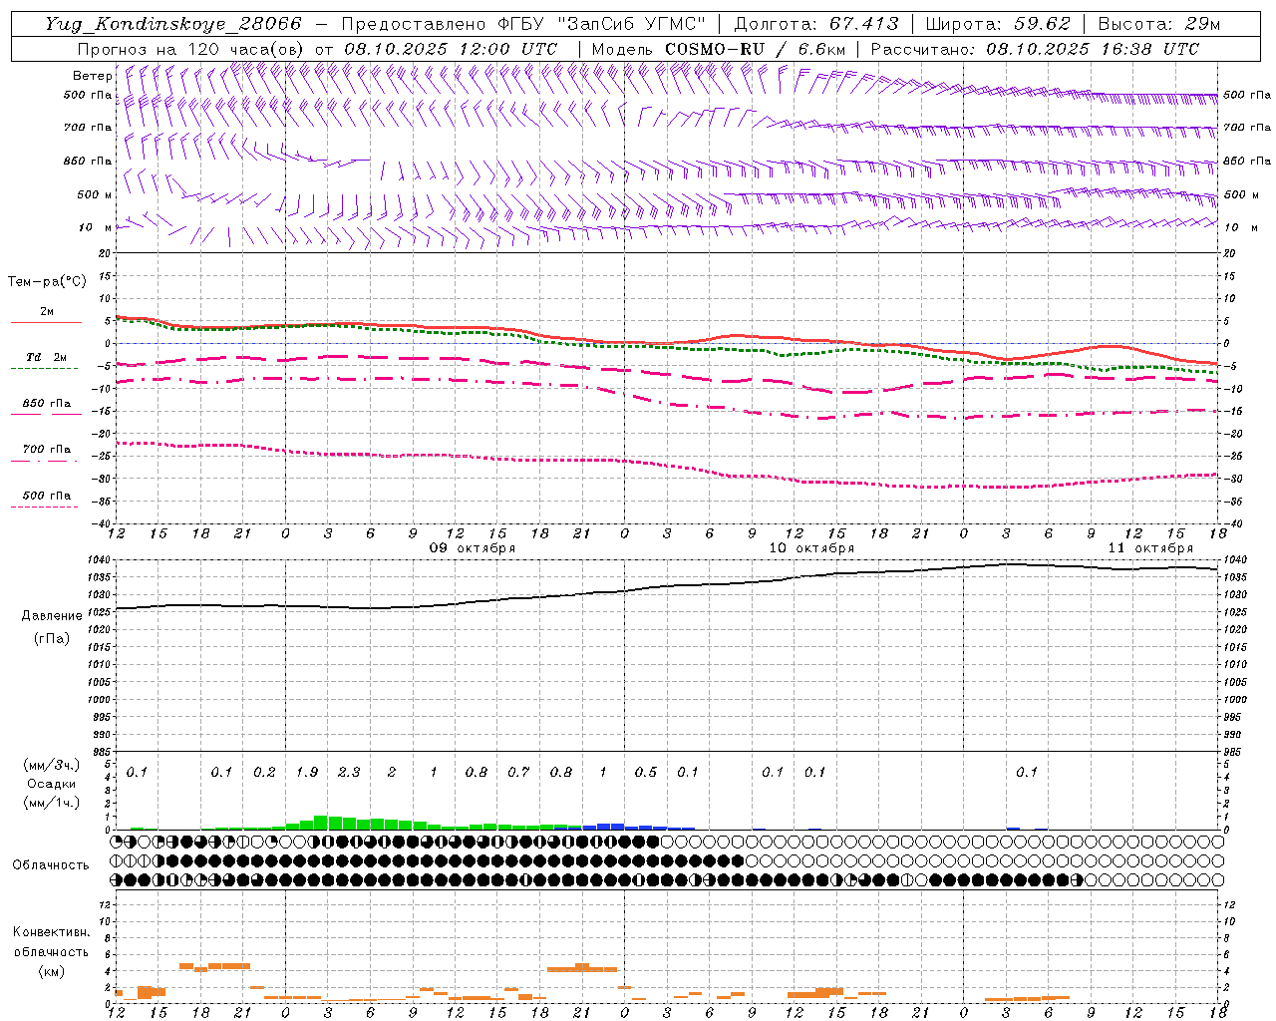Click the 09 октября date label
1276x1021 pixels.
tap(473, 548)
